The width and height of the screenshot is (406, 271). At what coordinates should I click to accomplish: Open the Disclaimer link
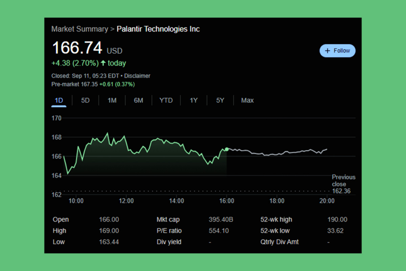137,75
